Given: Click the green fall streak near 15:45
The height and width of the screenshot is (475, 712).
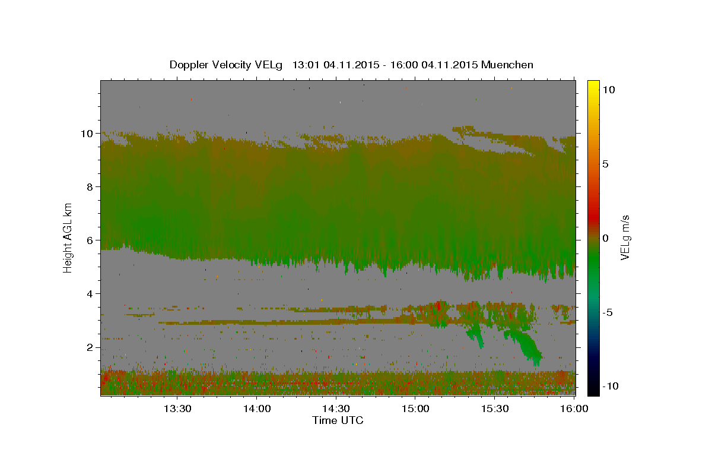Looking at the screenshot, I should [527, 346].
